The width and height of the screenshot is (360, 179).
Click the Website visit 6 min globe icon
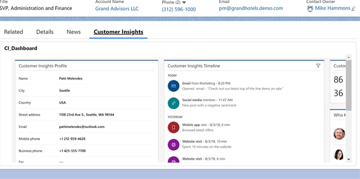point(174,160)
